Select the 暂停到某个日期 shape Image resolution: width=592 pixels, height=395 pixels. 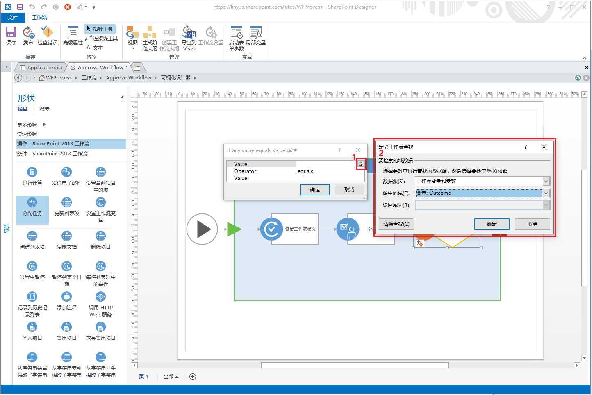pyautogui.click(x=66, y=274)
